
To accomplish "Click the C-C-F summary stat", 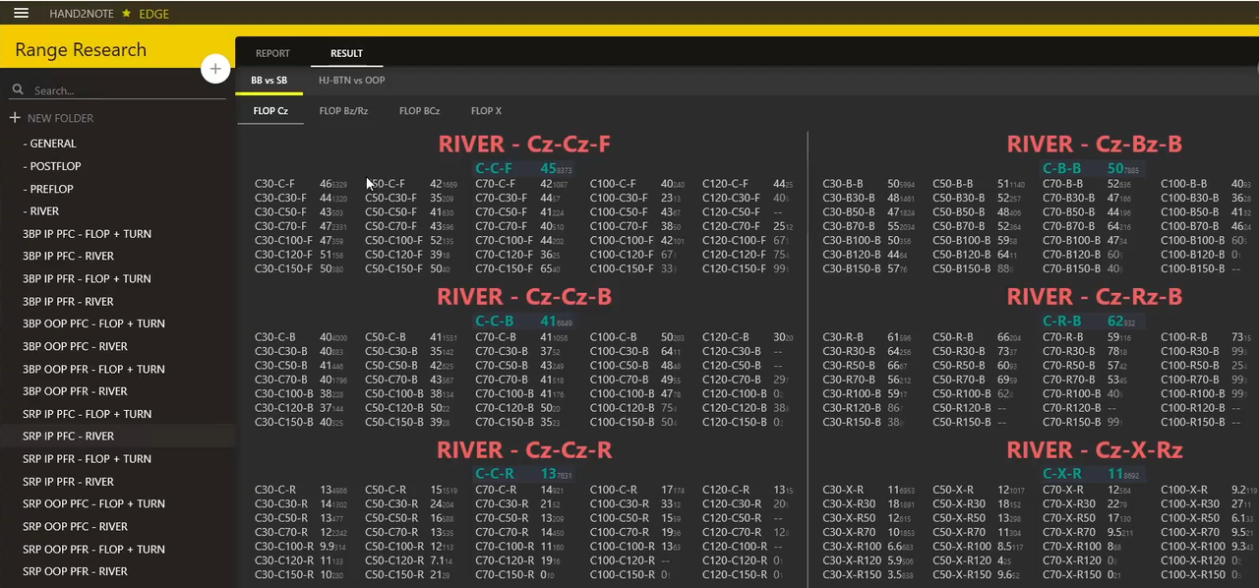I will pos(523,168).
